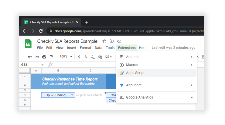
Task: Close the Checkly SLA Reports browser tab
Action: pyautogui.click(x=77, y=22)
